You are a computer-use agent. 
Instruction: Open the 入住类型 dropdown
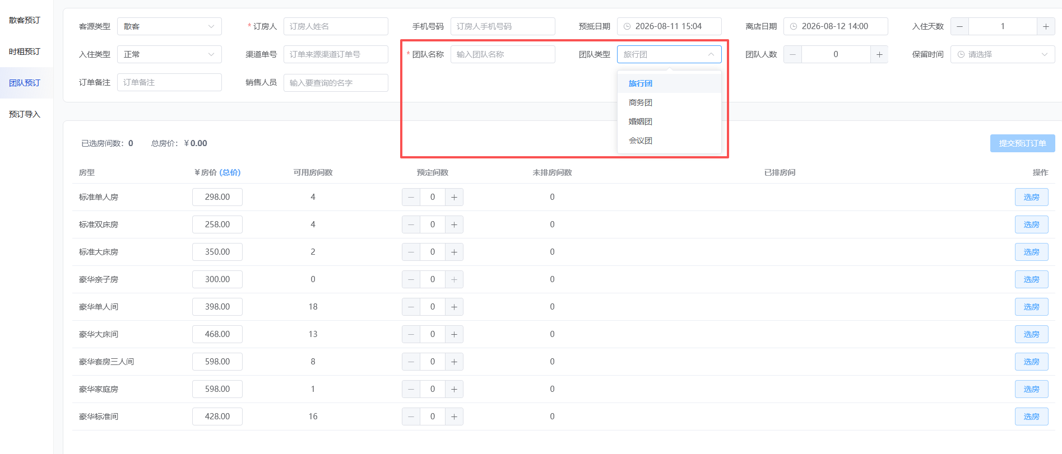click(169, 54)
